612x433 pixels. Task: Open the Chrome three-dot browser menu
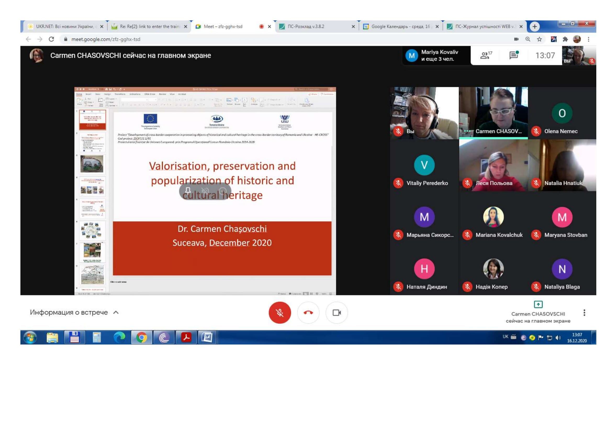(588, 40)
